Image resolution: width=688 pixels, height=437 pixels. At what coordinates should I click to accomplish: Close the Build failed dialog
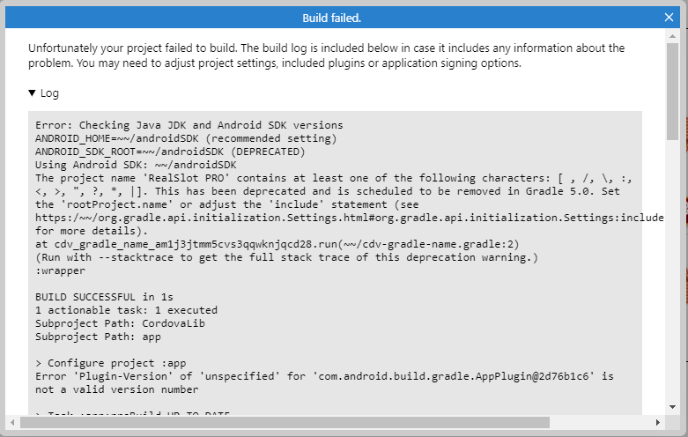(669, 18)
